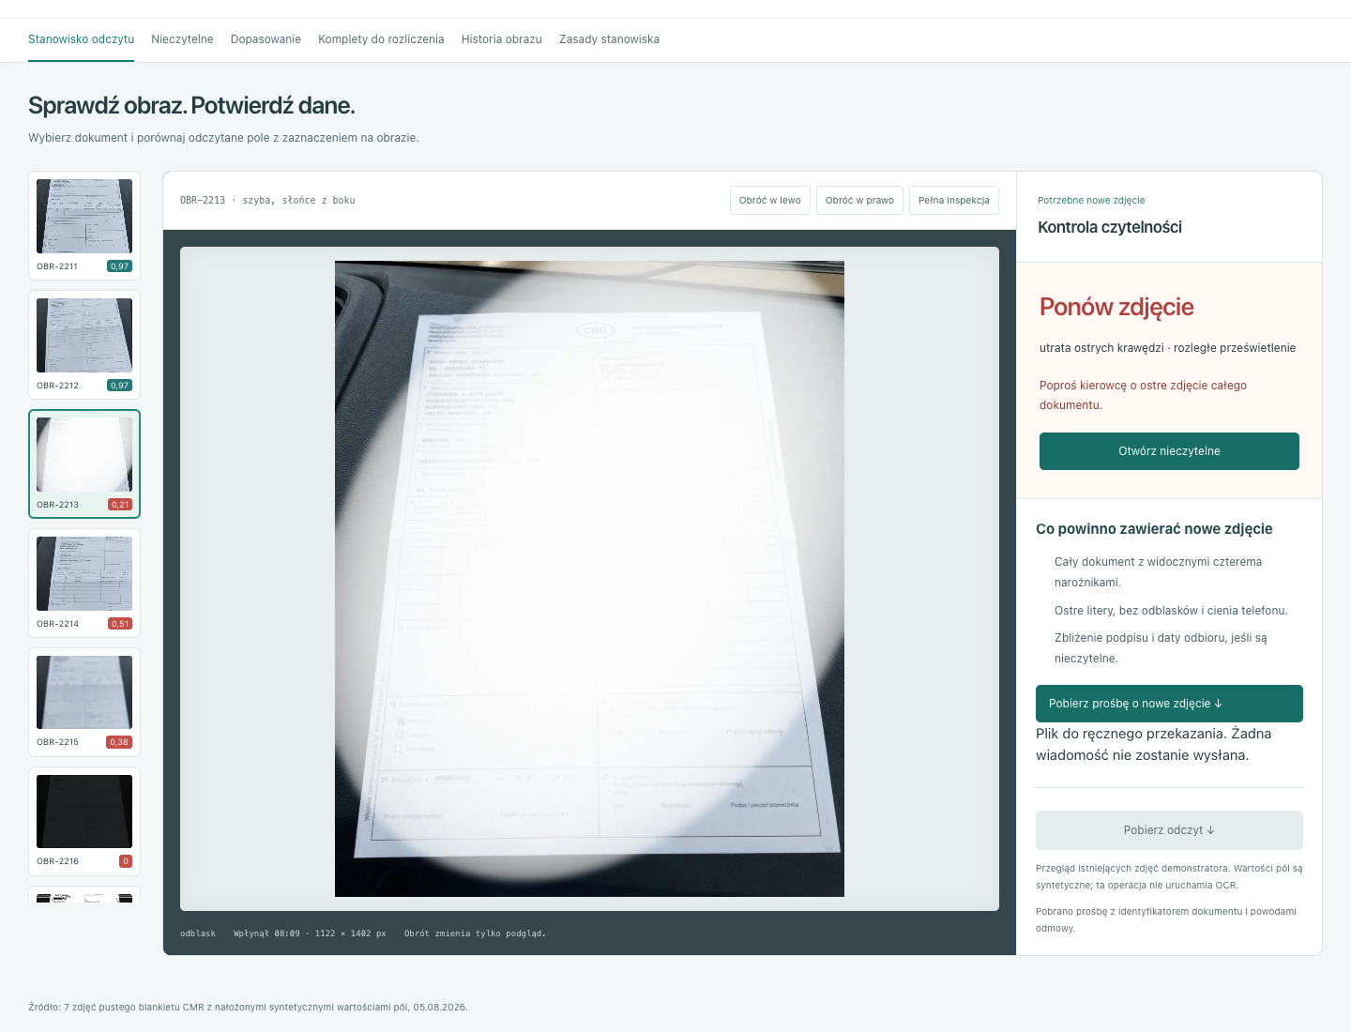Open Pełna inspekcja view

coord(954,200)
